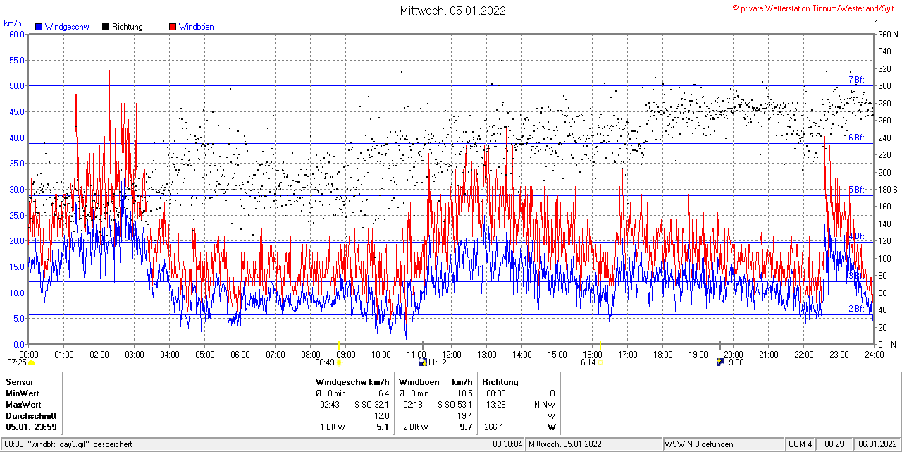Click the 05.01. 23:59 timestamp row

click(32, 427)
